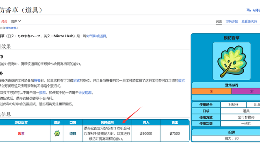Click the 使用方式 infobox label
This screenshot has height=146, width=260.
click(x=206, y=117)
